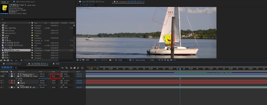Click the composition flowchart icon in viewer bar
Viewport: 267px width, 105px height.
(168, 60)
